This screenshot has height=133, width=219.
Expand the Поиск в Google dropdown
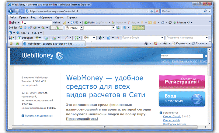coord(162,38)
